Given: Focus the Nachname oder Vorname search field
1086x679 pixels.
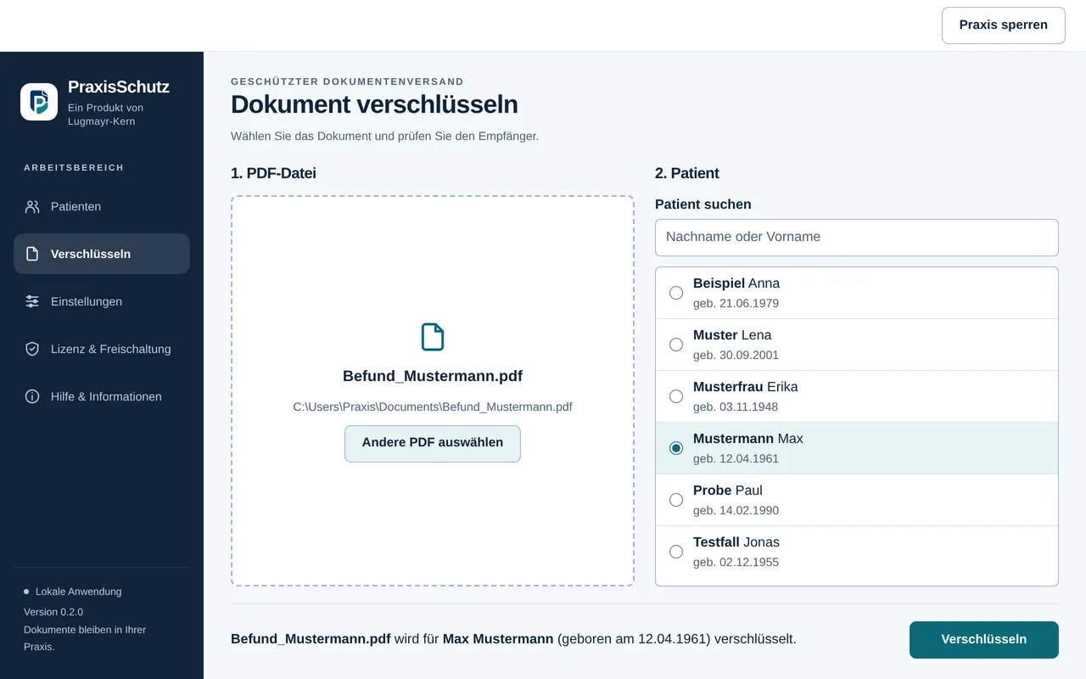Looking at the screenshot, I should click(x=857, y=238).
